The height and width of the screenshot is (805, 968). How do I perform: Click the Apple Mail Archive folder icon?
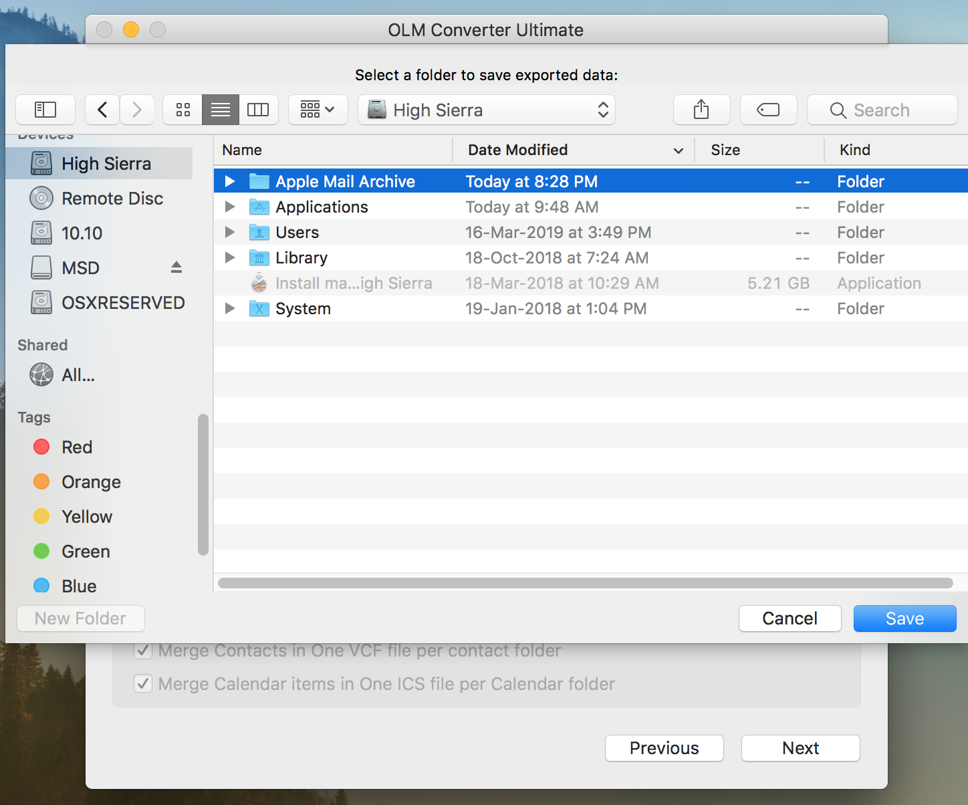tap(259, 181)
